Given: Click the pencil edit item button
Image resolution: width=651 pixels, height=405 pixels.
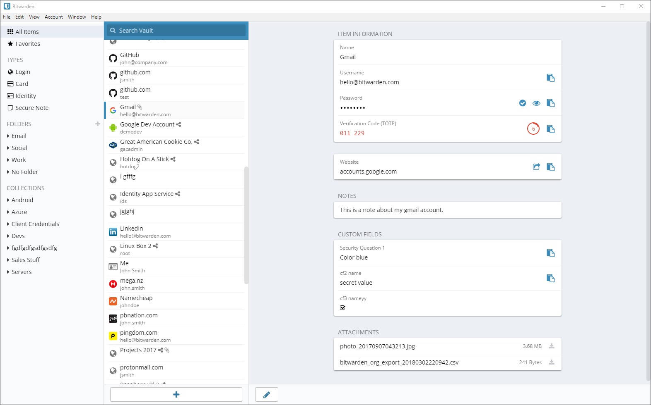Looking at the screenshot, I should click(267, 395).
